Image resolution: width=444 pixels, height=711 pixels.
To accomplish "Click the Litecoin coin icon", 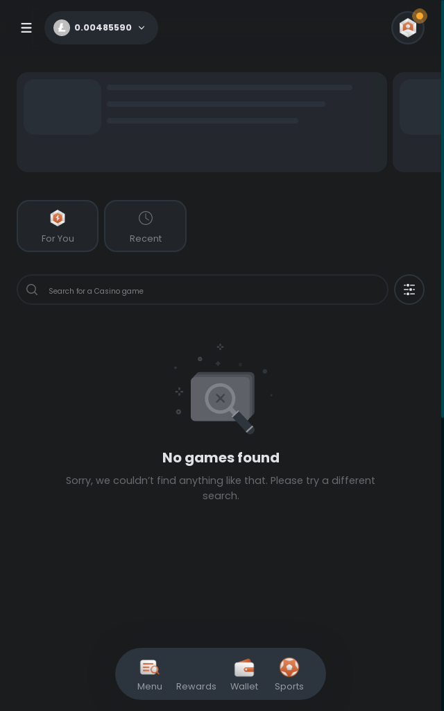I will point(62,28).
